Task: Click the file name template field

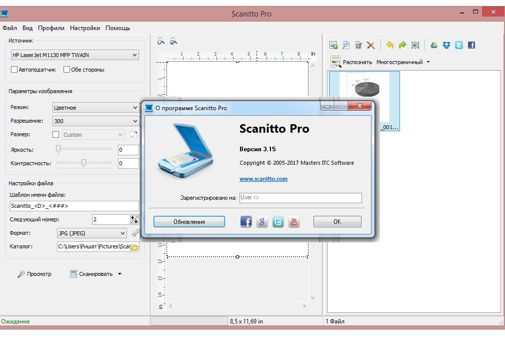Action: [x=74, y=206]
